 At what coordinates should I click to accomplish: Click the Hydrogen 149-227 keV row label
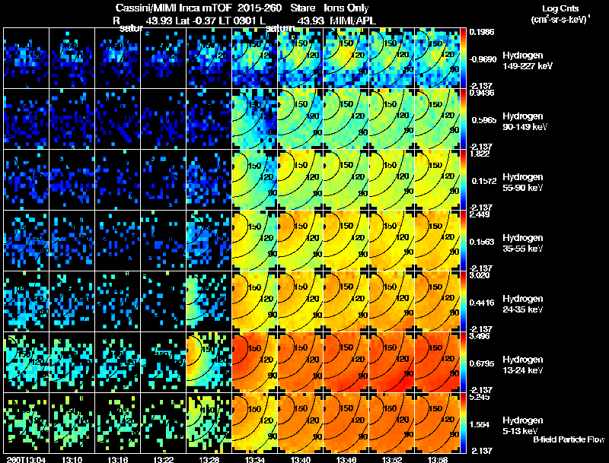(x=528, y=61)
